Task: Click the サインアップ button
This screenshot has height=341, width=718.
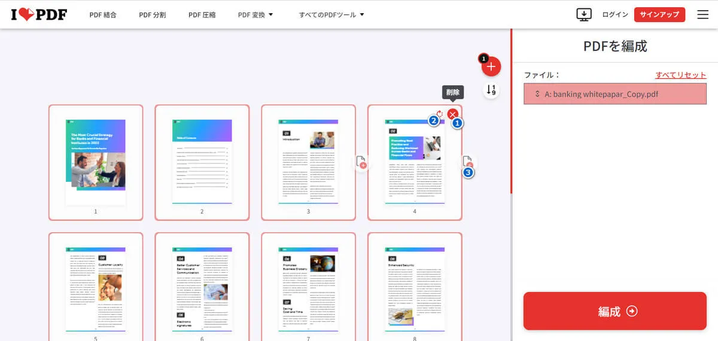Action: tap(659, 14)
